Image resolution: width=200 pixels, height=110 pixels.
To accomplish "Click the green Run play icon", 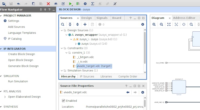I will click(x=70, y=4).
